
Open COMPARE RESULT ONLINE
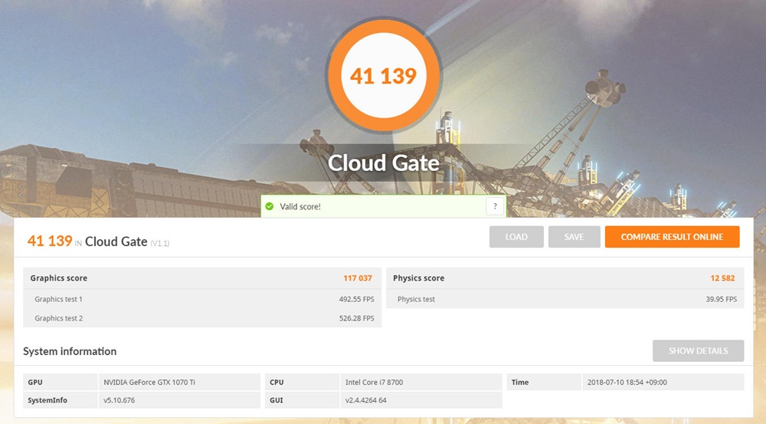[673, 237]
